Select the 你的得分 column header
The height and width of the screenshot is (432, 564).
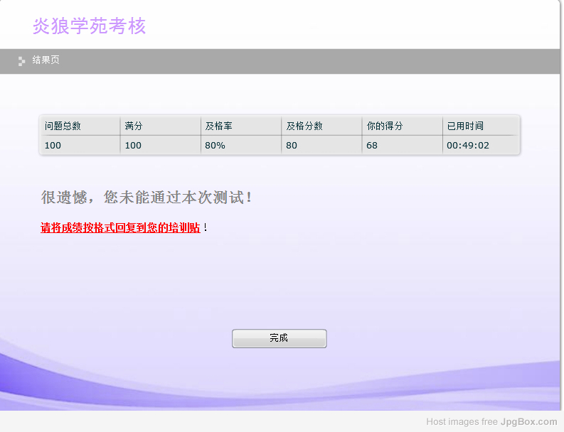385,126
